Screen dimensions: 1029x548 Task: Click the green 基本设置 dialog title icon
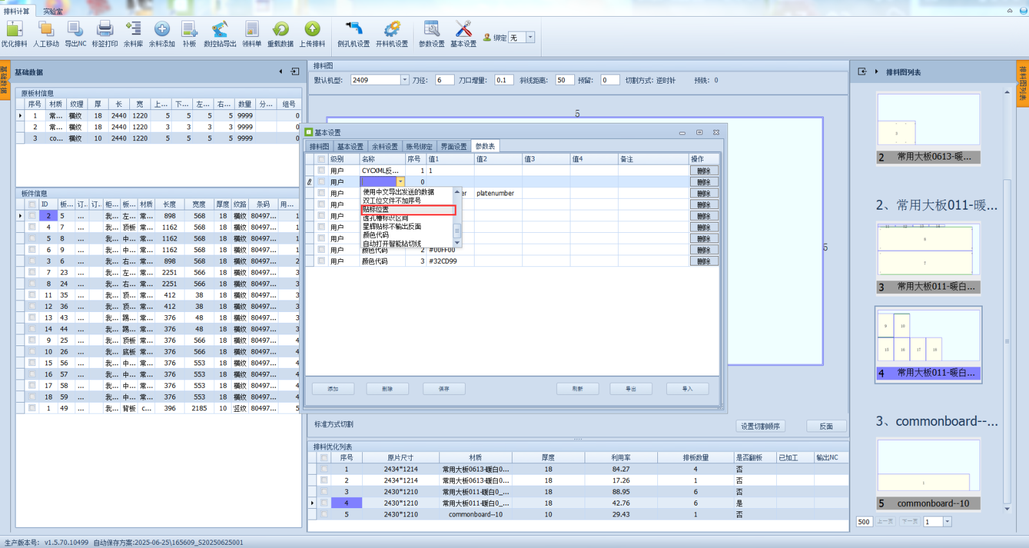click(309, 132)
